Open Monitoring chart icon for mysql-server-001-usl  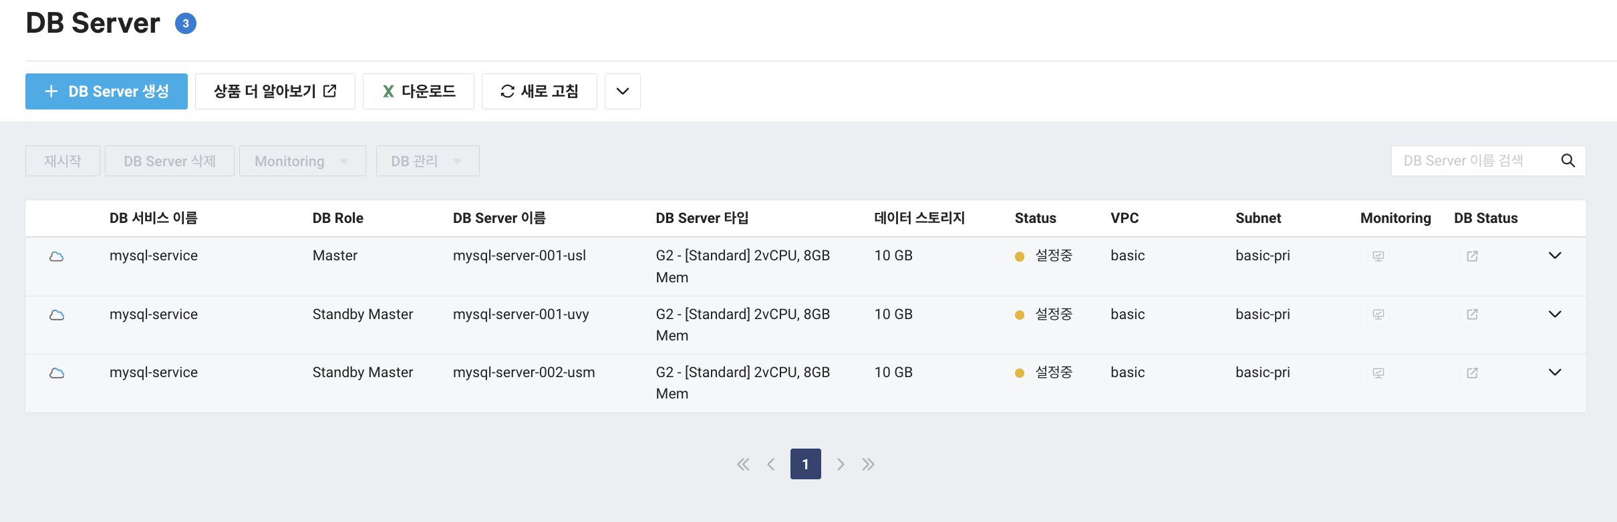tap(1378, 256)
